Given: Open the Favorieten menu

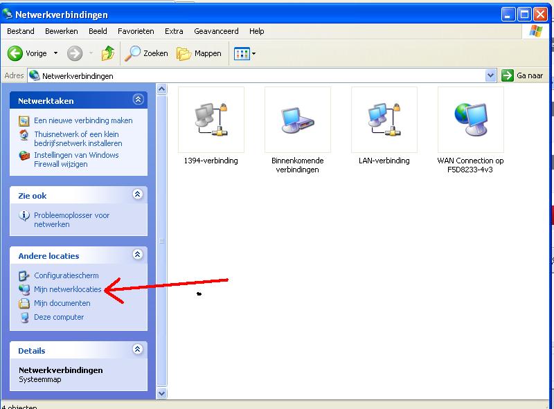Looking at the screenshot, I should [x=136, y=31].
